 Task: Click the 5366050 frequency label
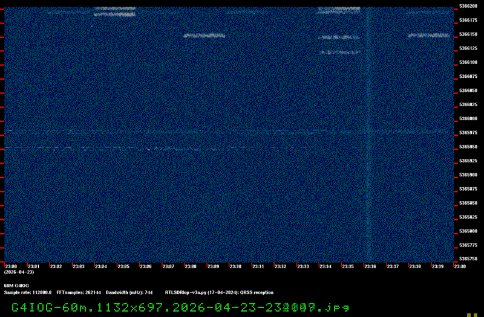pos(468,91)
